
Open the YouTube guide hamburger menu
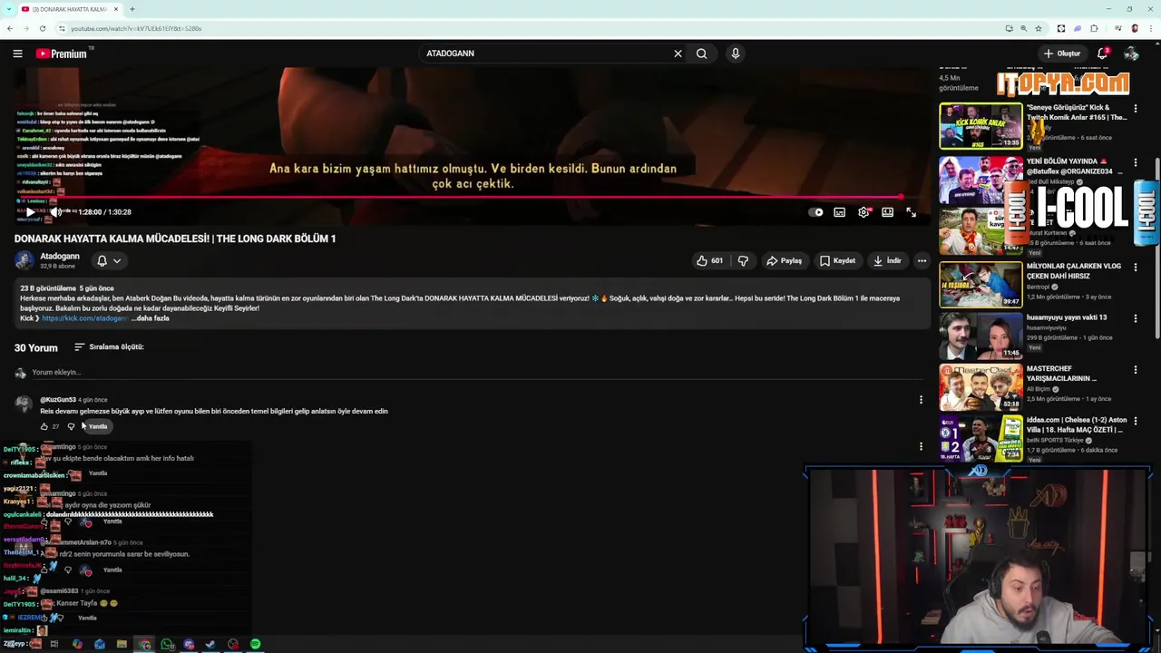[x=17, y=54]
